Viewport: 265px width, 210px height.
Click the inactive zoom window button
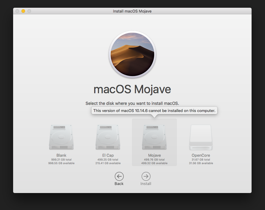point(29,11)
